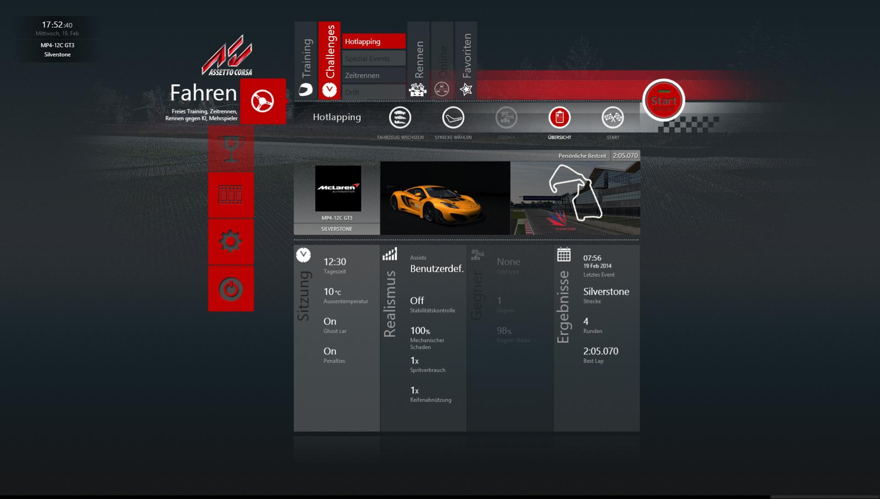Select the Online tab
This screenshot has width=880, height=499.
click(x=442, y=60)
